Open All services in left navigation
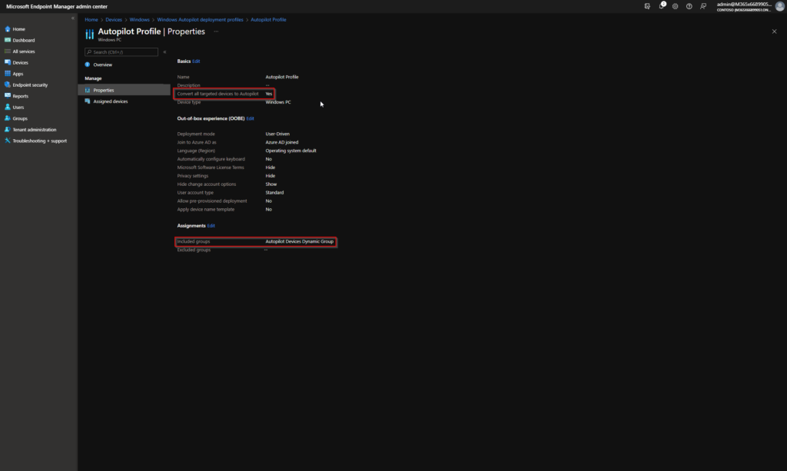Screen dimensions: 787x471 (x=24, y=51)
